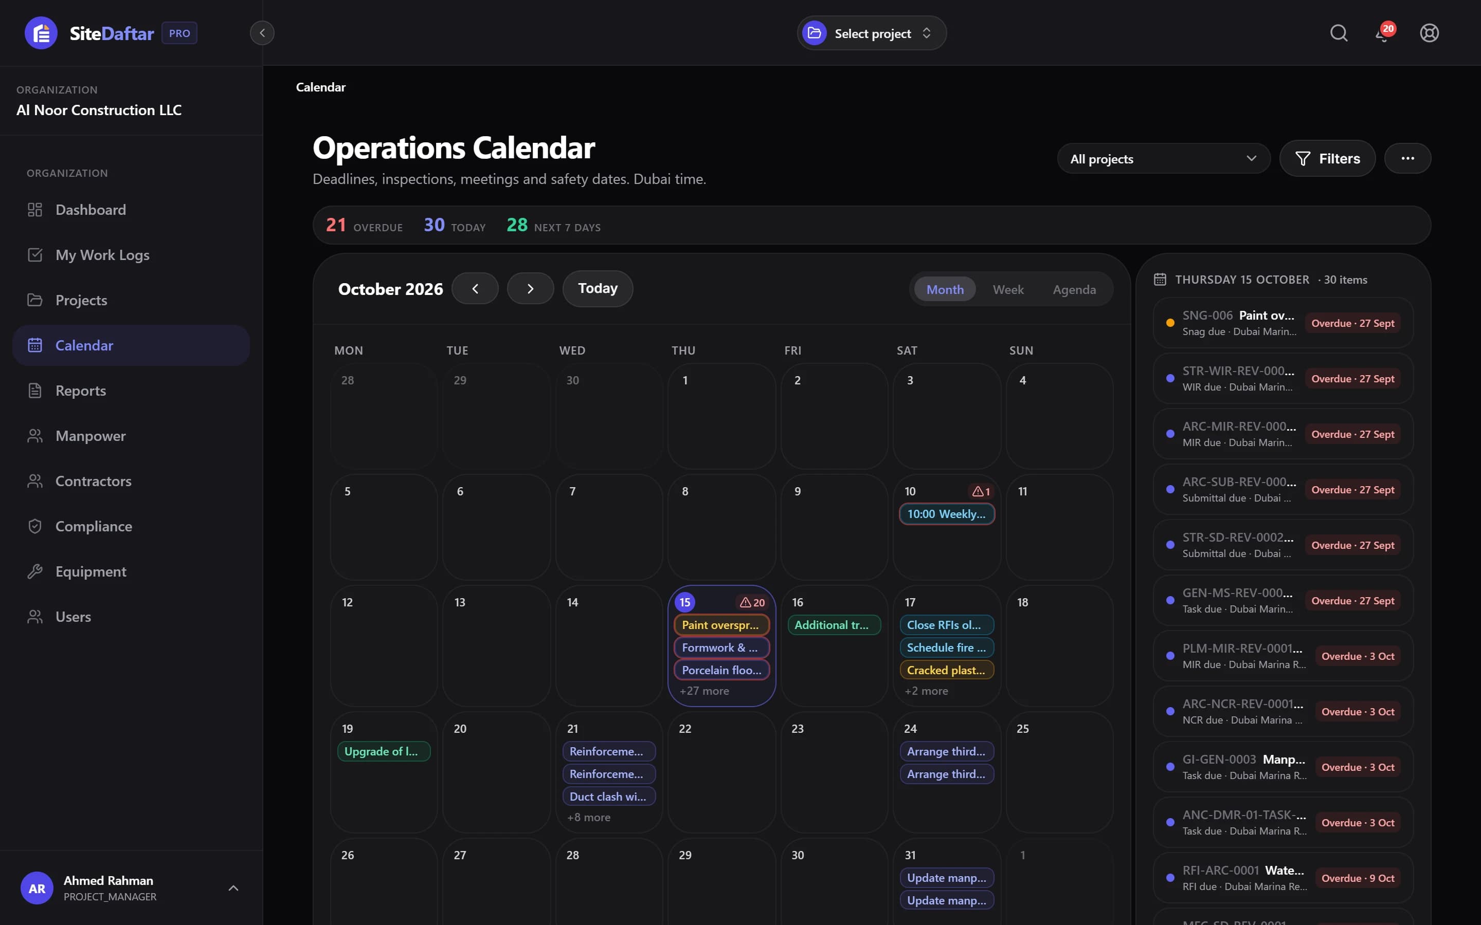Open the search icon in top bar
This screenshot has height=925, width=1481.
[x=1339, y=33]
